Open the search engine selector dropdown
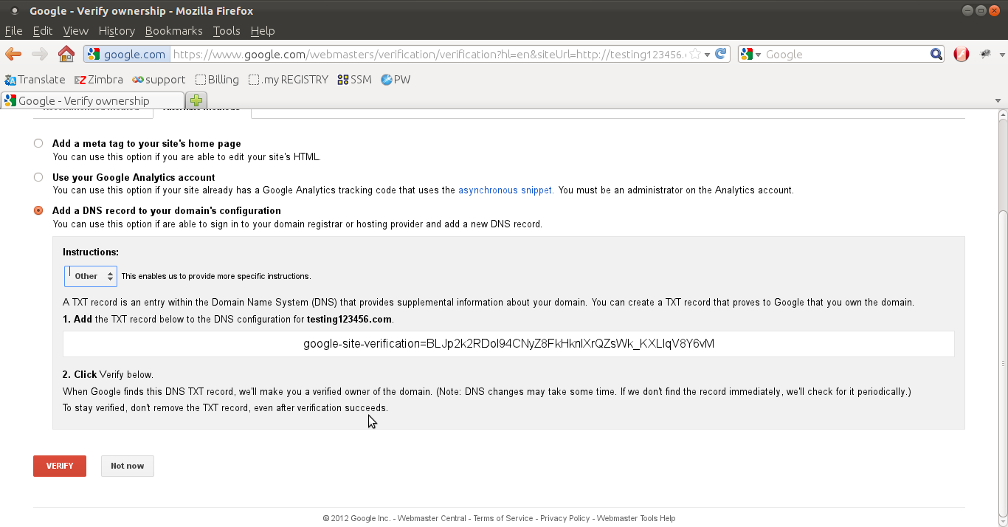 pos(750,54)
